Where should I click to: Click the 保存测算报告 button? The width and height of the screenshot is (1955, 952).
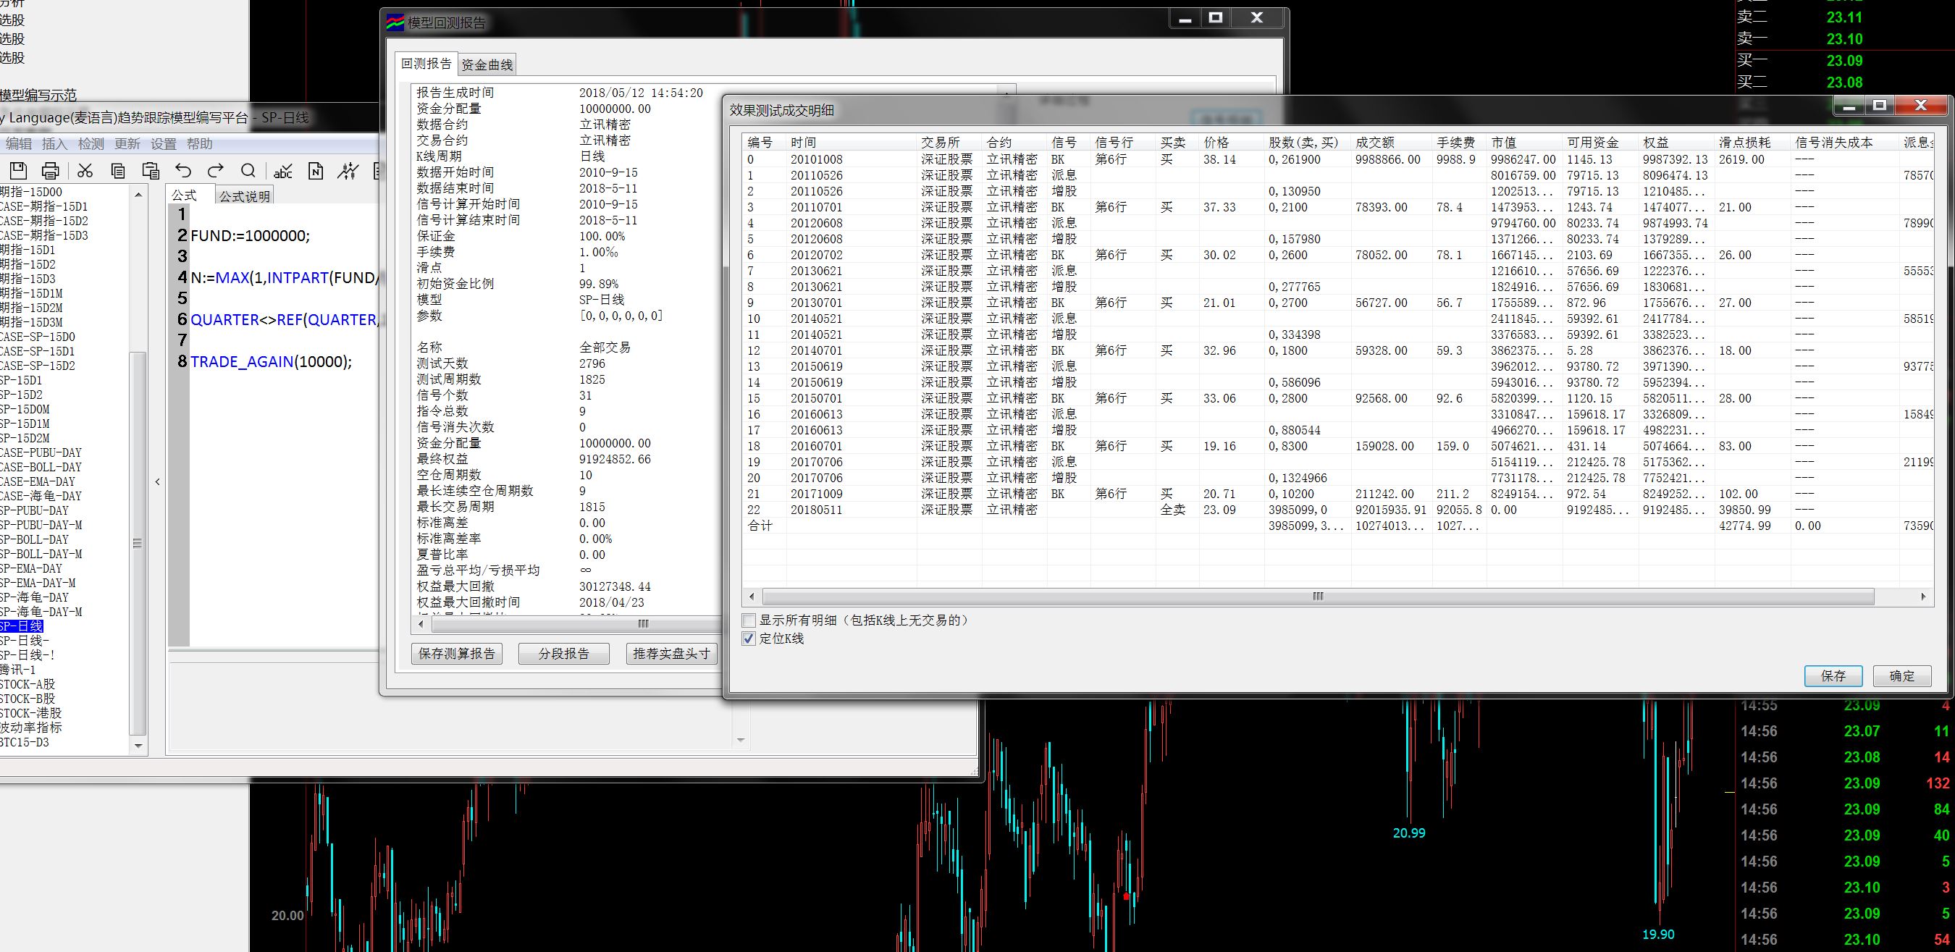tap(457, 654)
